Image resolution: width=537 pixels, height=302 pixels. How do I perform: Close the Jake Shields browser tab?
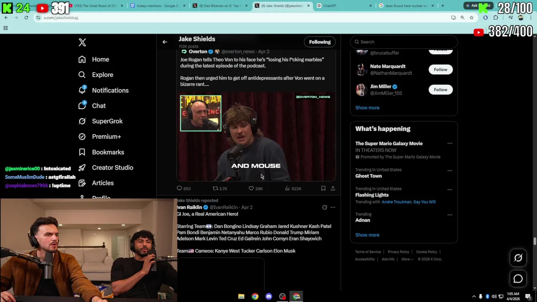click(308, 6)
